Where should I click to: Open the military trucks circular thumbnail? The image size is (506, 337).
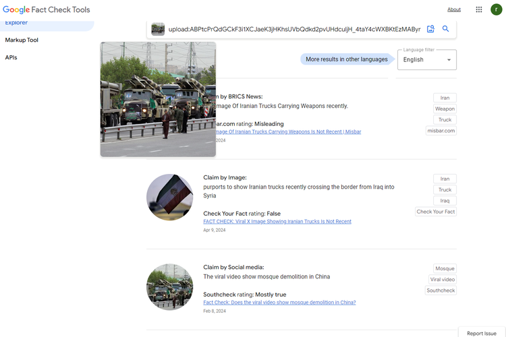169,286
